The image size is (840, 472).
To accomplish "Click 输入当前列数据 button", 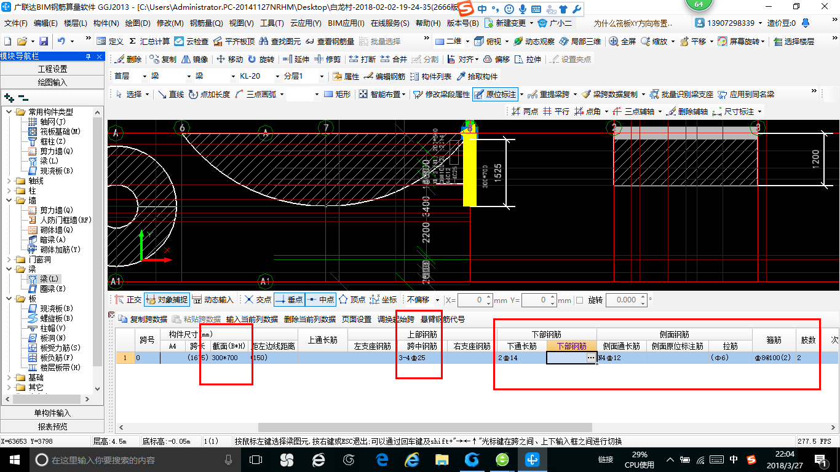I will (252, 320).
